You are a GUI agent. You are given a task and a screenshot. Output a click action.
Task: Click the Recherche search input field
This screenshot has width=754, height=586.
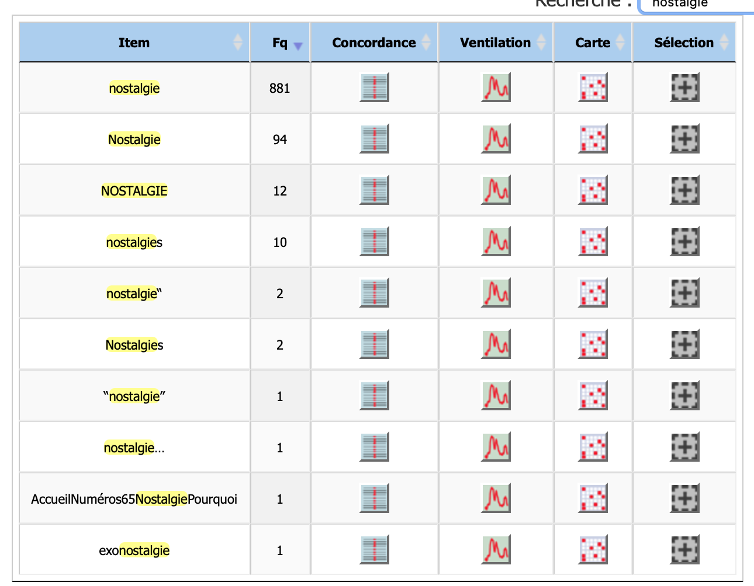click(x=696, y=5)
